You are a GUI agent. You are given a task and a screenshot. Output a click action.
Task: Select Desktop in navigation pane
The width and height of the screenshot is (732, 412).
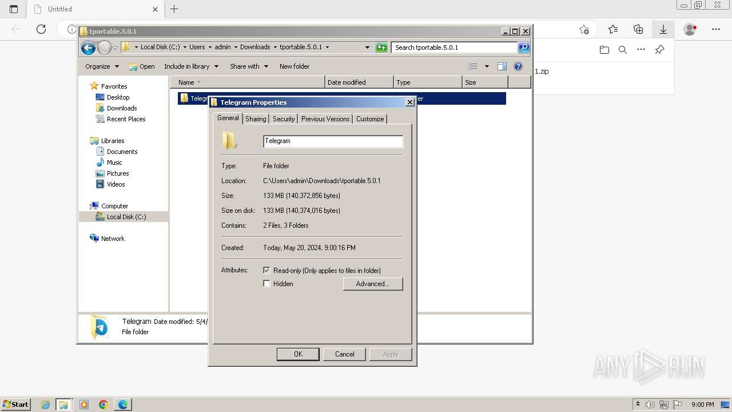118,97
